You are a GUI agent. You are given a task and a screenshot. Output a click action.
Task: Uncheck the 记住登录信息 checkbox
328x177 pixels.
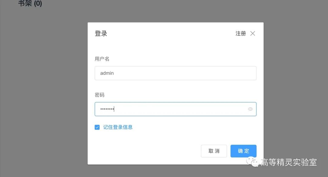[x=97, y=127]
